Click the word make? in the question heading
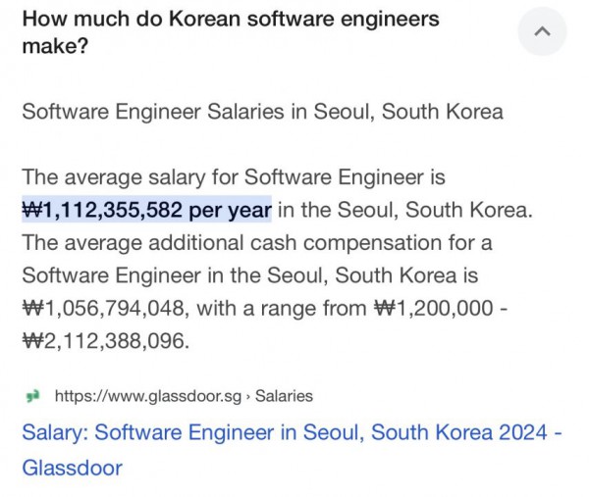 55,46
